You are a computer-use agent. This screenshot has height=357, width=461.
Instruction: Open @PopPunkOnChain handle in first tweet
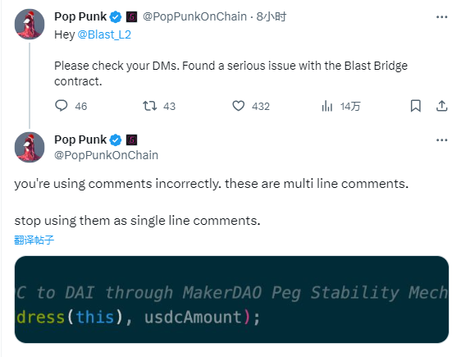click(194, 16)
